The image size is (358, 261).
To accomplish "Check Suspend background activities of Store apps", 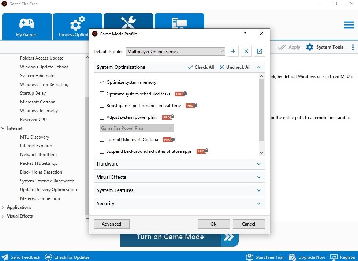I will tap(102, 151).
